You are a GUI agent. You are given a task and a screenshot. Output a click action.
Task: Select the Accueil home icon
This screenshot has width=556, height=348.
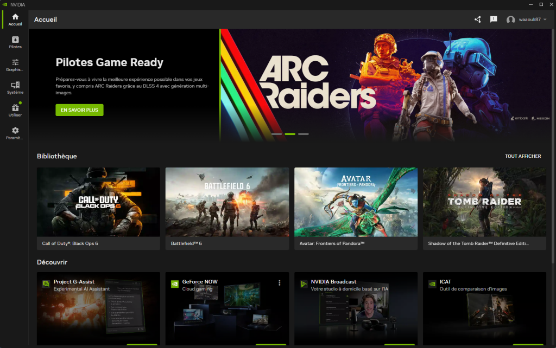click(x=14, y=18)
